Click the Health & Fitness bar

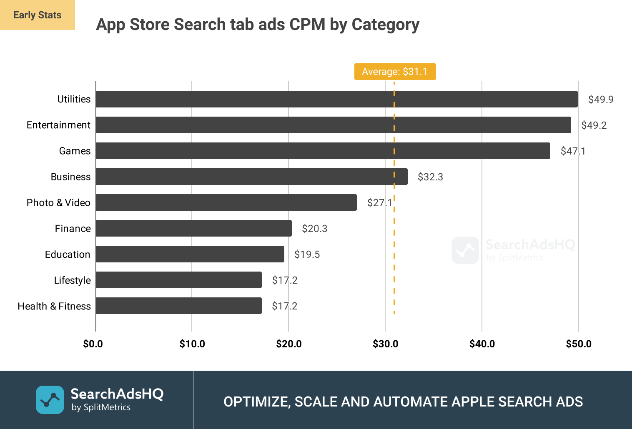tap(178, 306)
